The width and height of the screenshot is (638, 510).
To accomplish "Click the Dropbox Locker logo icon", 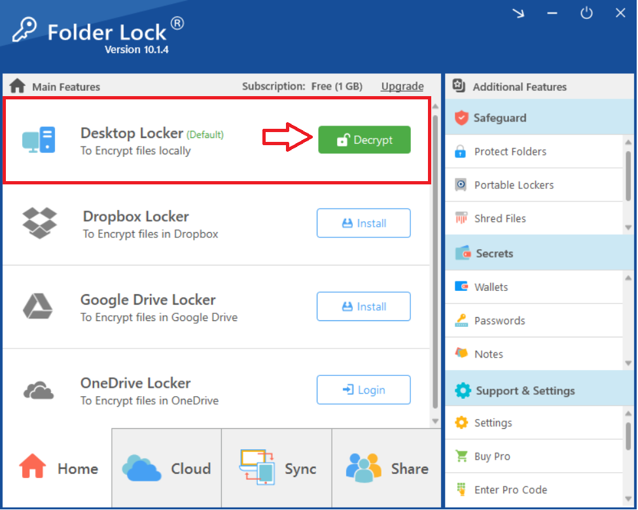I will pos(39,223).
